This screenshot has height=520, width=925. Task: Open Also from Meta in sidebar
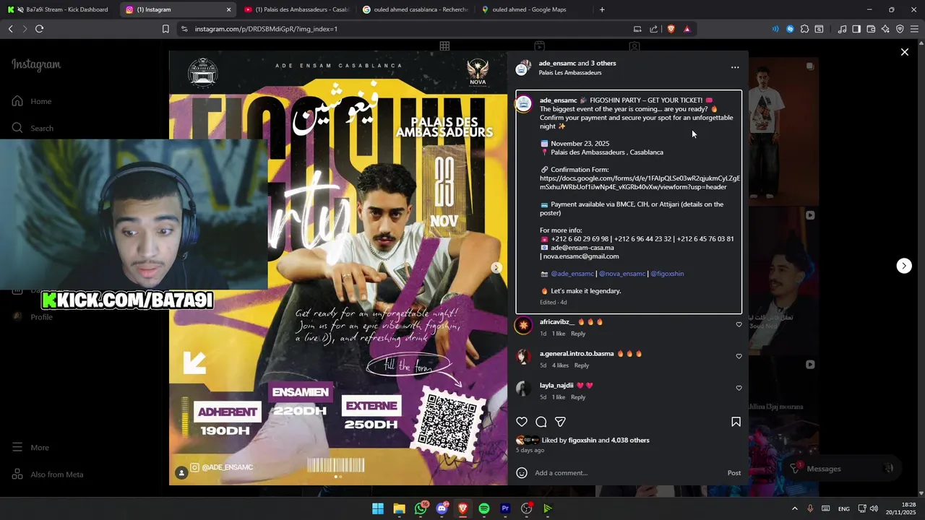[x=48, y=474]
